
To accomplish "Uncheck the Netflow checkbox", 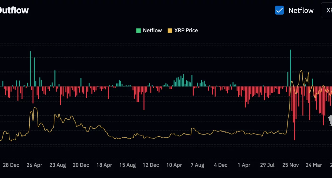I will (279, 10).
